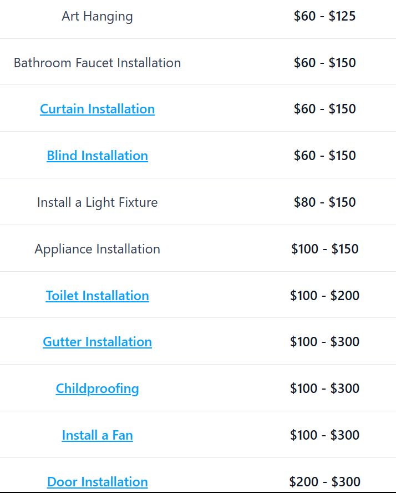Click the Bathroom Faucet $60 - $150 price
Viewport: 396px width, 493px height.
point(325,63)
